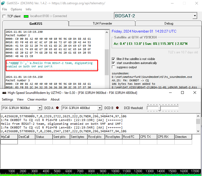This screenshot has height=176, width=202.
Task: Enable the TCP client checkbox
Action: [x=4, y=16]
